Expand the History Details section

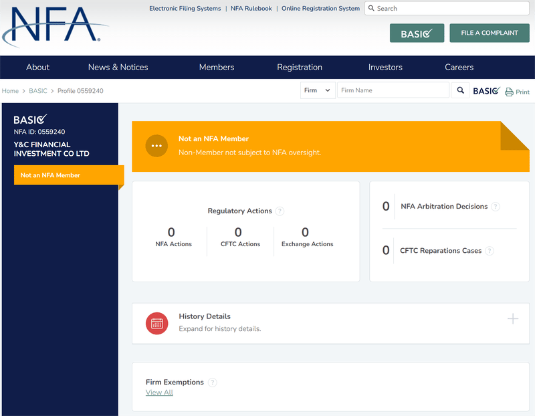click(x=513, y=320)
